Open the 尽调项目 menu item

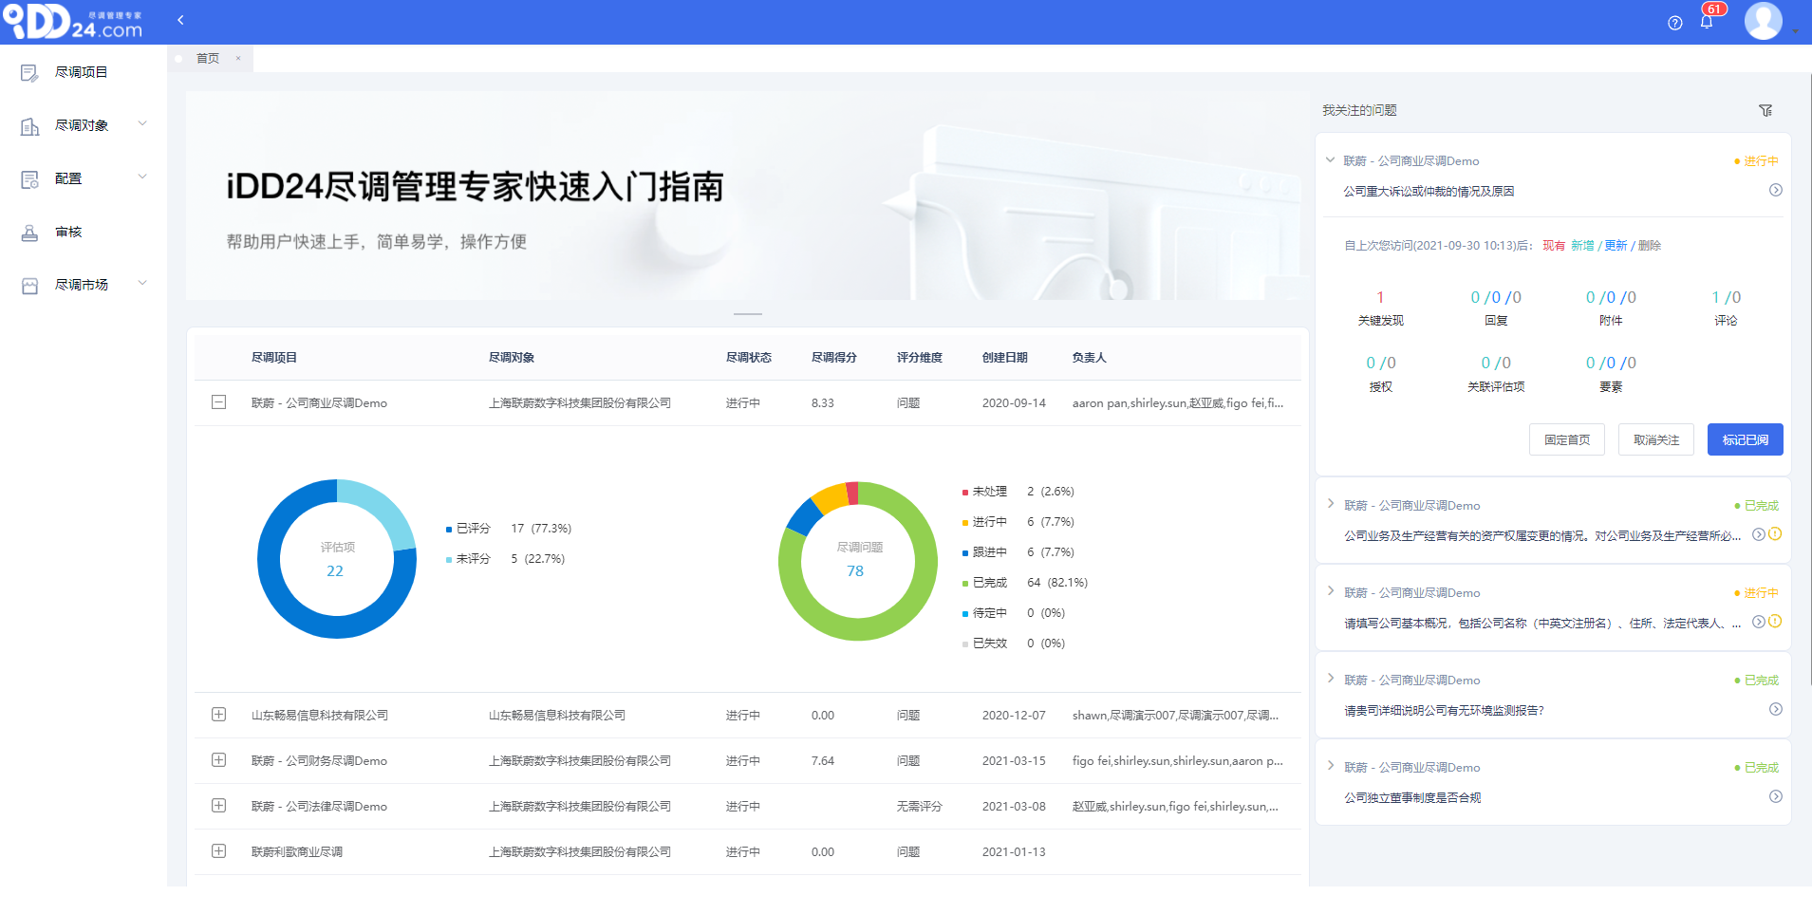84,72
